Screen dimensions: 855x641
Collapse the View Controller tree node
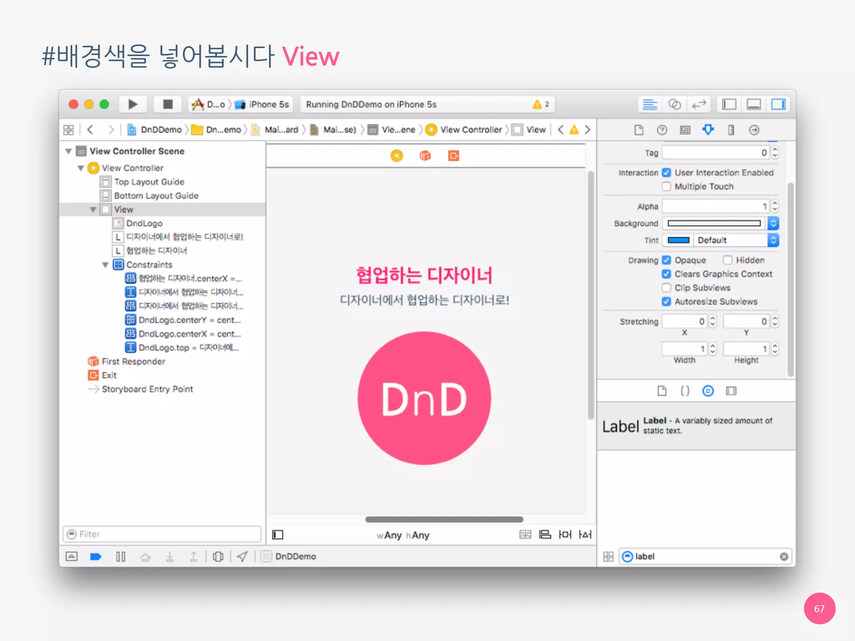coord(81,168)
